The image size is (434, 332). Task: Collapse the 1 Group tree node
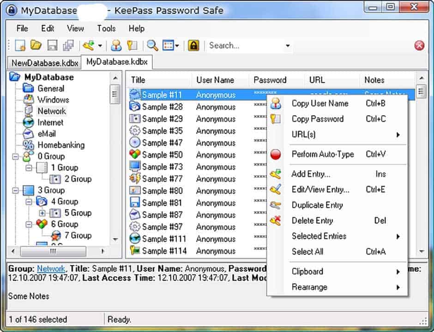point(29,168)
